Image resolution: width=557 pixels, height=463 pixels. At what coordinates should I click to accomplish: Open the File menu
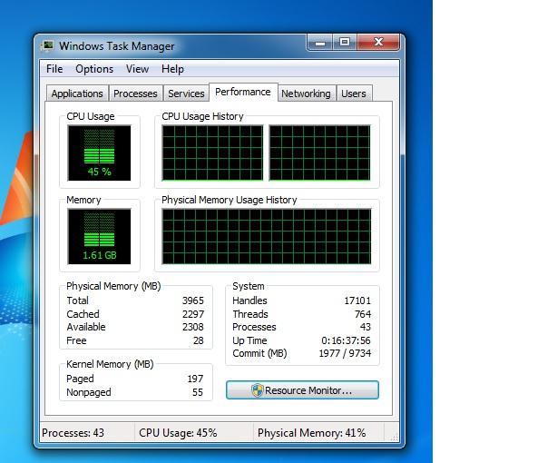pos(54,69)
